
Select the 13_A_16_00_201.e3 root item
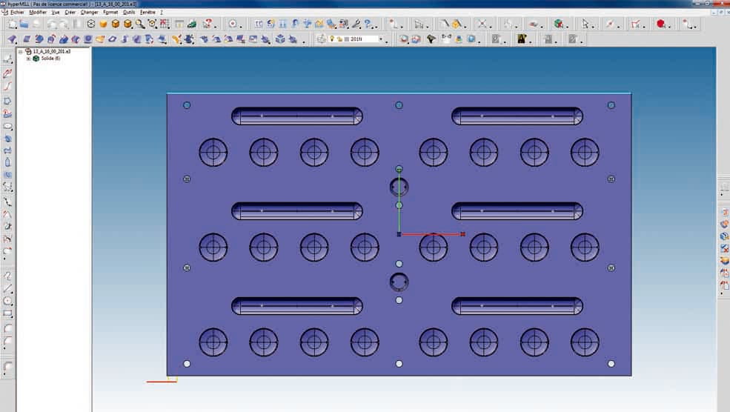[x=52, y=52]
